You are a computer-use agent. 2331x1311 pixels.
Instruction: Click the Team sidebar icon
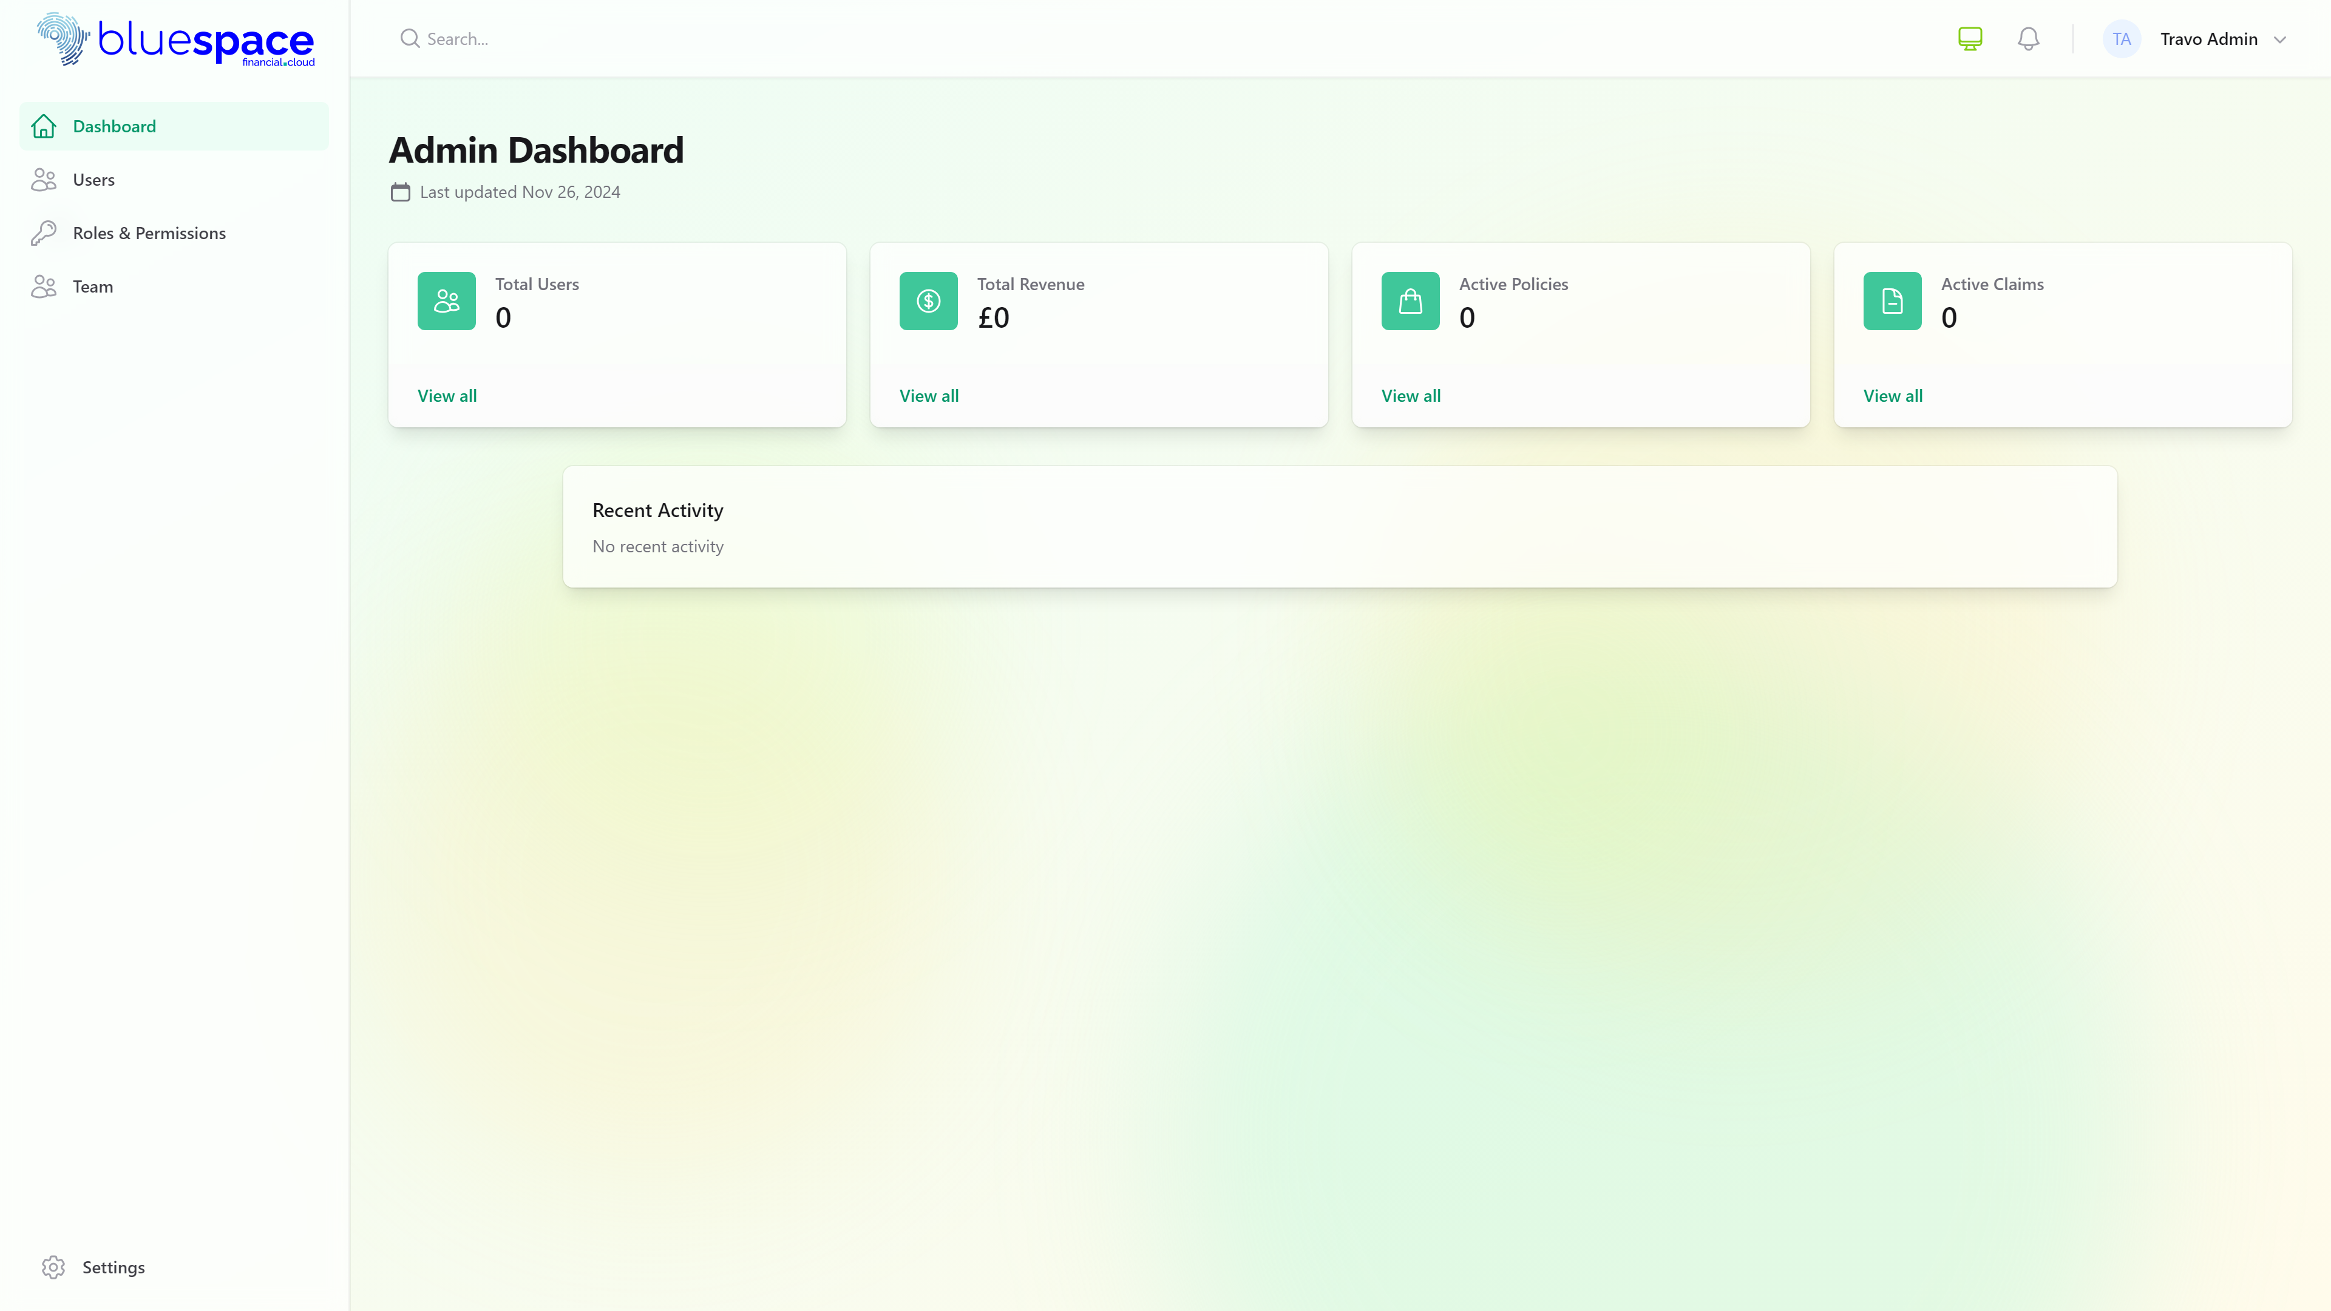pos(44,286)
